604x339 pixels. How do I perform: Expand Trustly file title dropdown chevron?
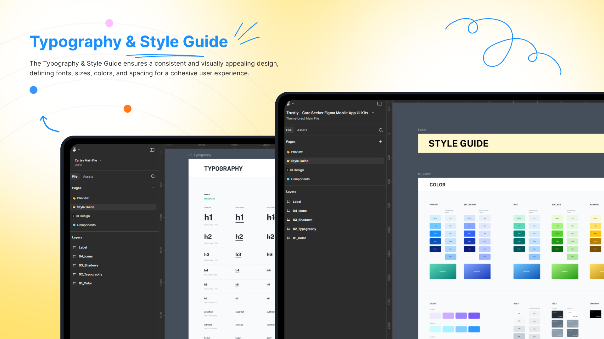373,113
